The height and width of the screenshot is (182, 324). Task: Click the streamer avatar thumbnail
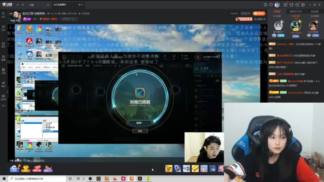15,17
